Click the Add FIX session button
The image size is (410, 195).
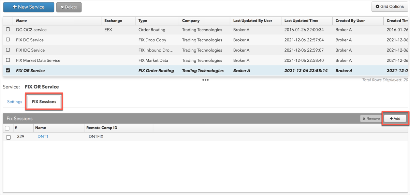pos(395,119)
